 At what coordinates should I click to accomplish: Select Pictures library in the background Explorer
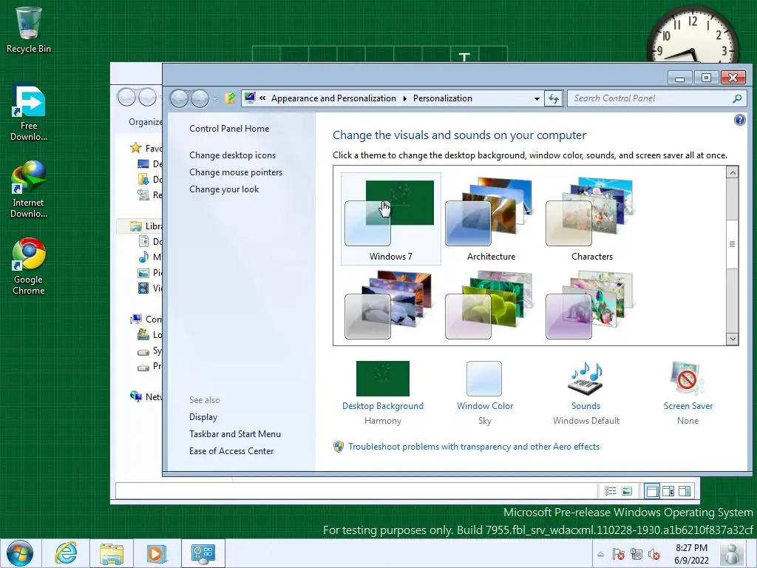151,273
